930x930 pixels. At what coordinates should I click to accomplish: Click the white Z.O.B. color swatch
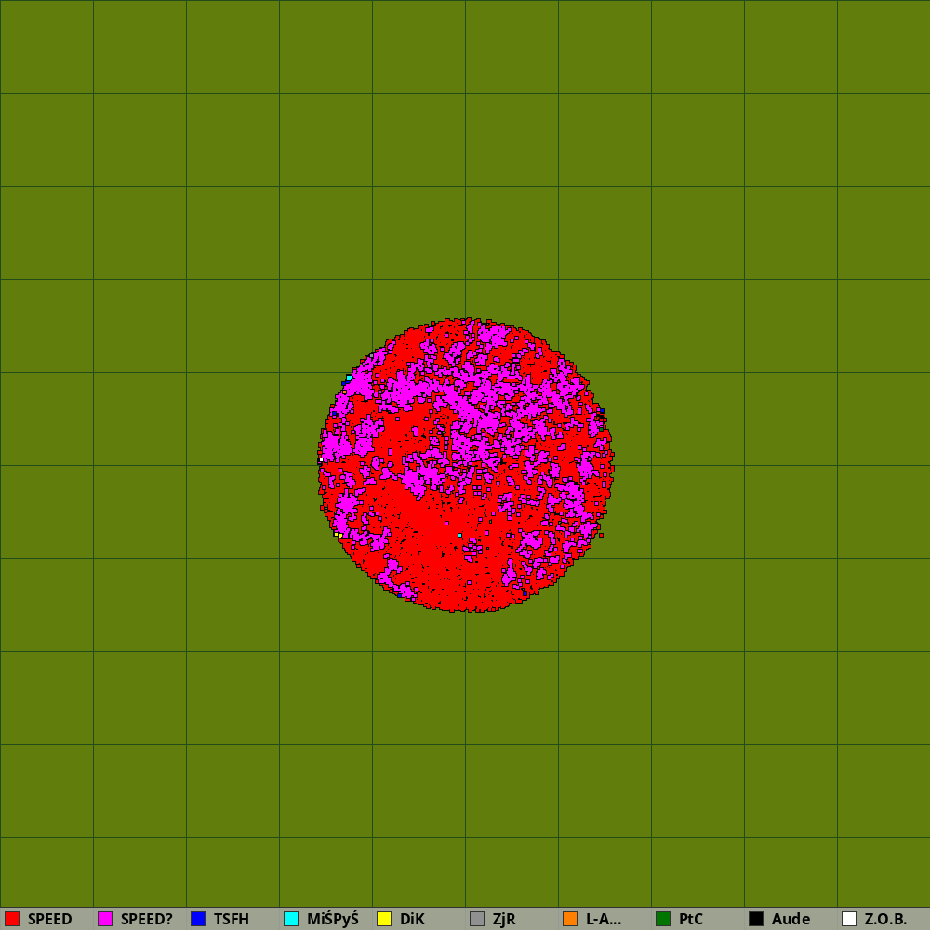849,919
